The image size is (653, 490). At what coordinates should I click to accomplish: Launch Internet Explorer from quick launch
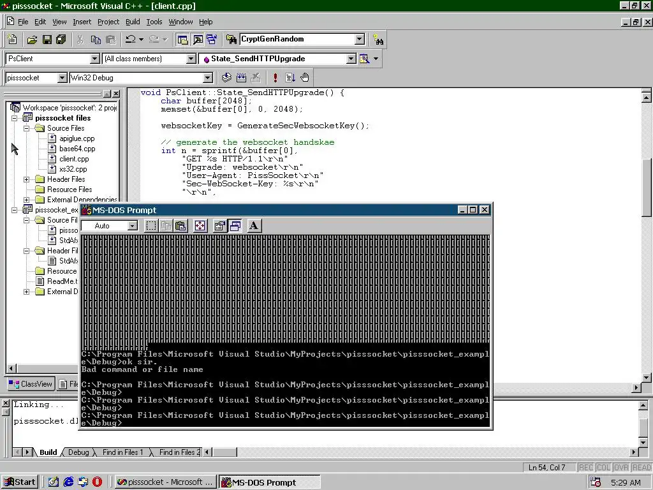point(68,482)
